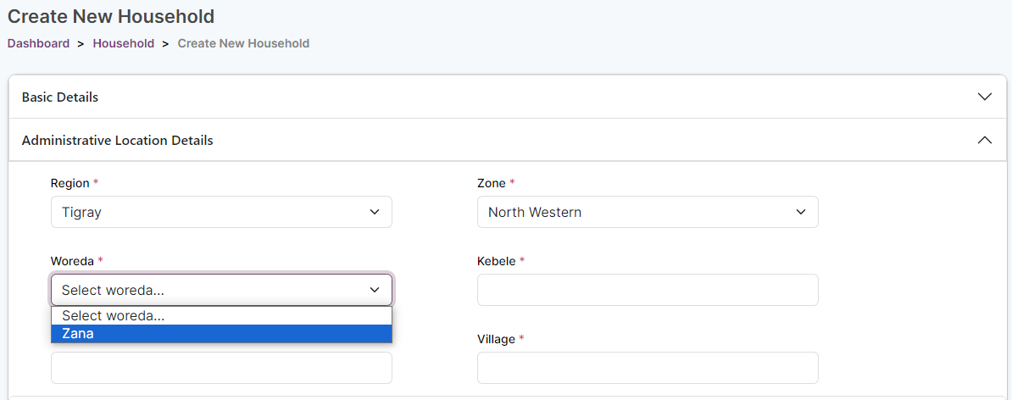Image resolution: width=1012 pixels, height=400 pixels.
Task: Expand the Basic Details chevron
Action: point(984,97)
